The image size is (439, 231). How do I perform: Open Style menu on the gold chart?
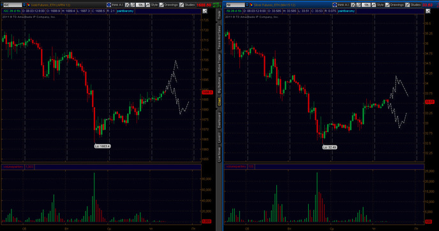[x=152, y=4]
